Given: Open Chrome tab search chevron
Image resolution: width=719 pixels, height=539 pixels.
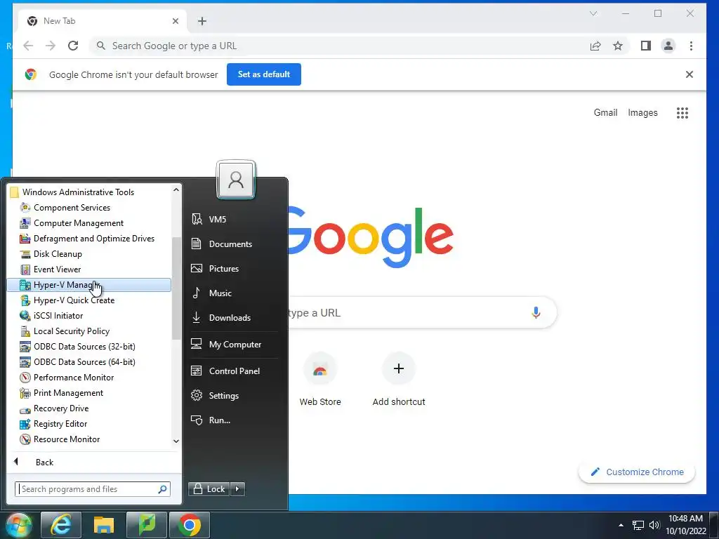Looking at the screenshot, I should pyautogui.click(x=593, y=13).
